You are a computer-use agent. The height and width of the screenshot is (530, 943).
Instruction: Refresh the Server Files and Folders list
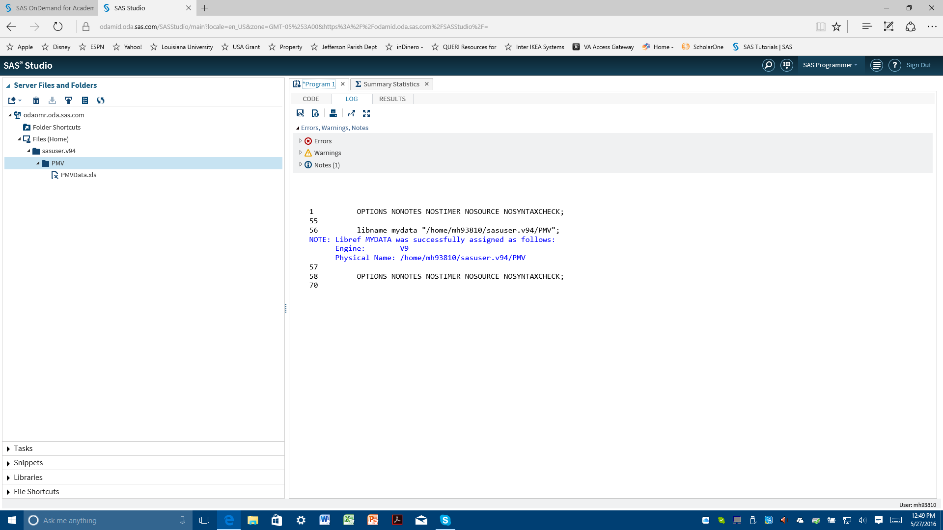coord(101,101)
